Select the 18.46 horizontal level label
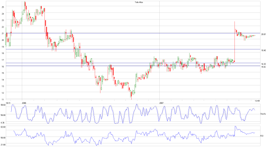This screenshot has height=147, width=266. (263, 51)
